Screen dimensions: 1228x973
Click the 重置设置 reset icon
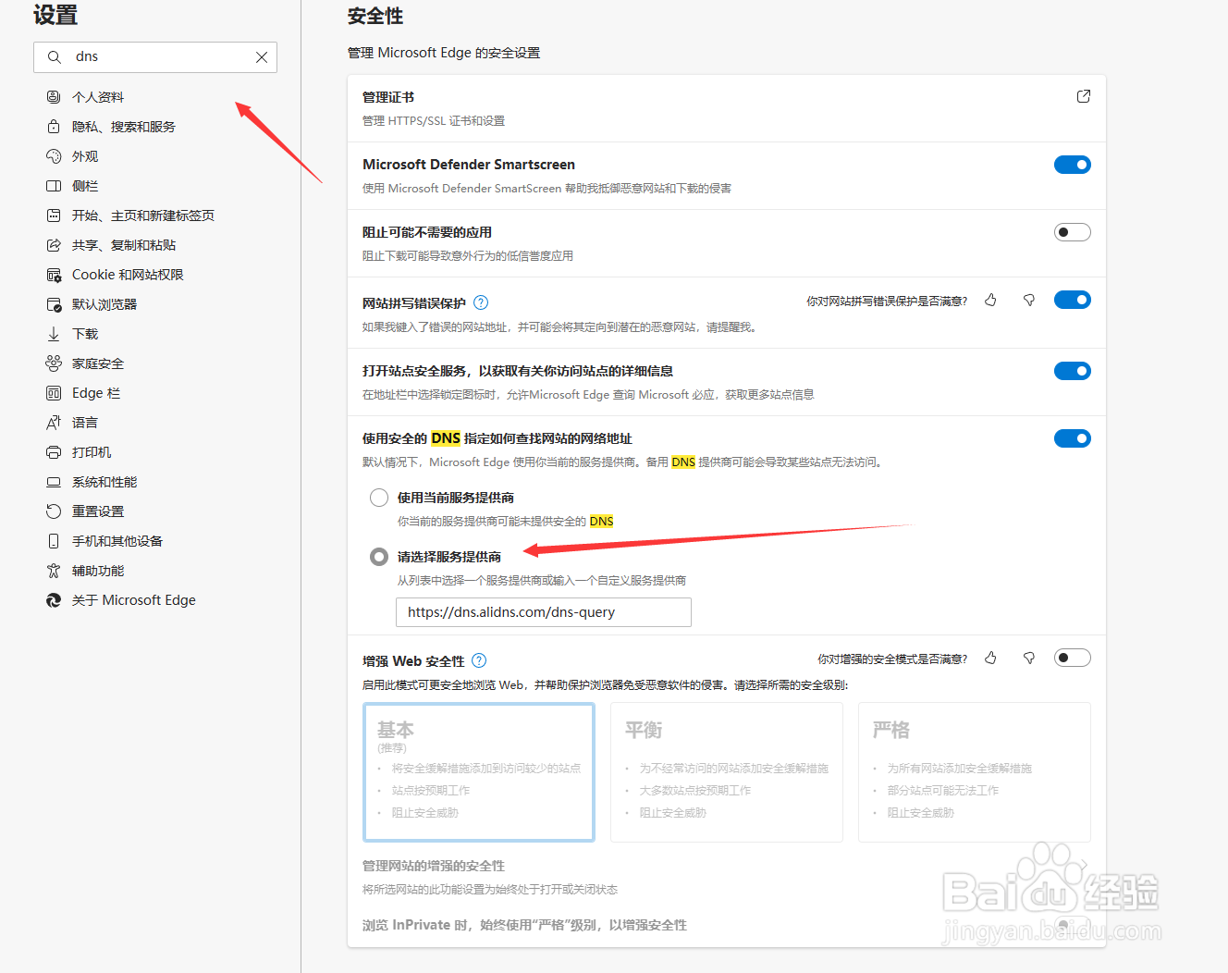point(54,511)
